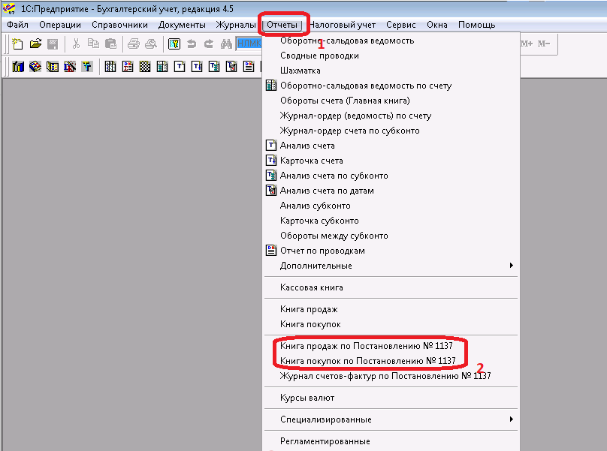Select Книга продаж по Постановлению № 1137
The image size is (607, 451).
(391, 346)
